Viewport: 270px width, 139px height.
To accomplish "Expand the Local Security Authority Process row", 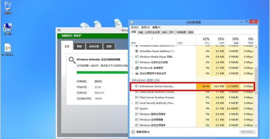I will tap(132, 103).
